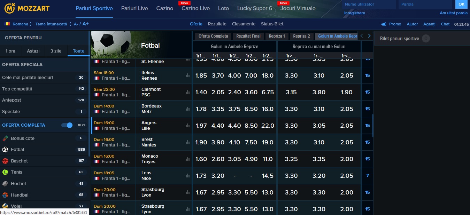Switch to the Rezultate page
This screenshot has width=470, height=215.
coord(217,24)
